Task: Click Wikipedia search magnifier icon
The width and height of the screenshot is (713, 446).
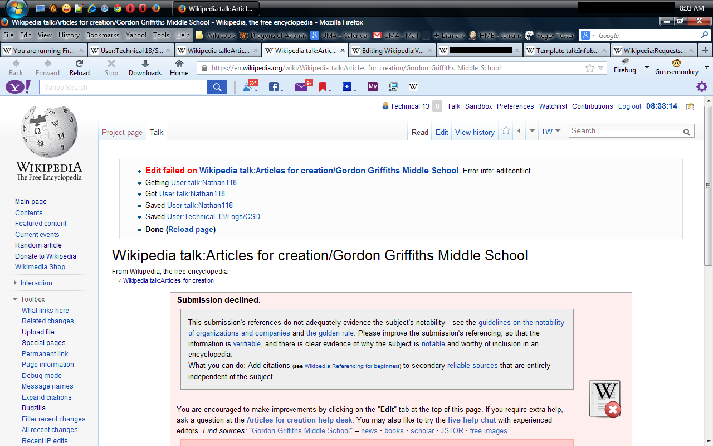Action: pos(687,132)
